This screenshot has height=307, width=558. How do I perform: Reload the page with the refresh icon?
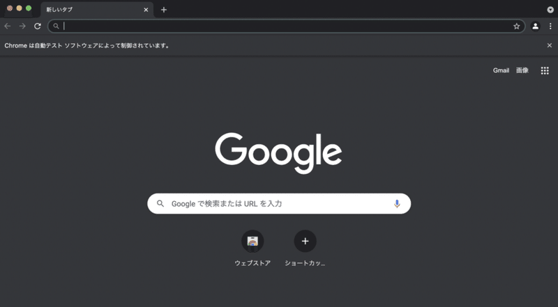38,26
